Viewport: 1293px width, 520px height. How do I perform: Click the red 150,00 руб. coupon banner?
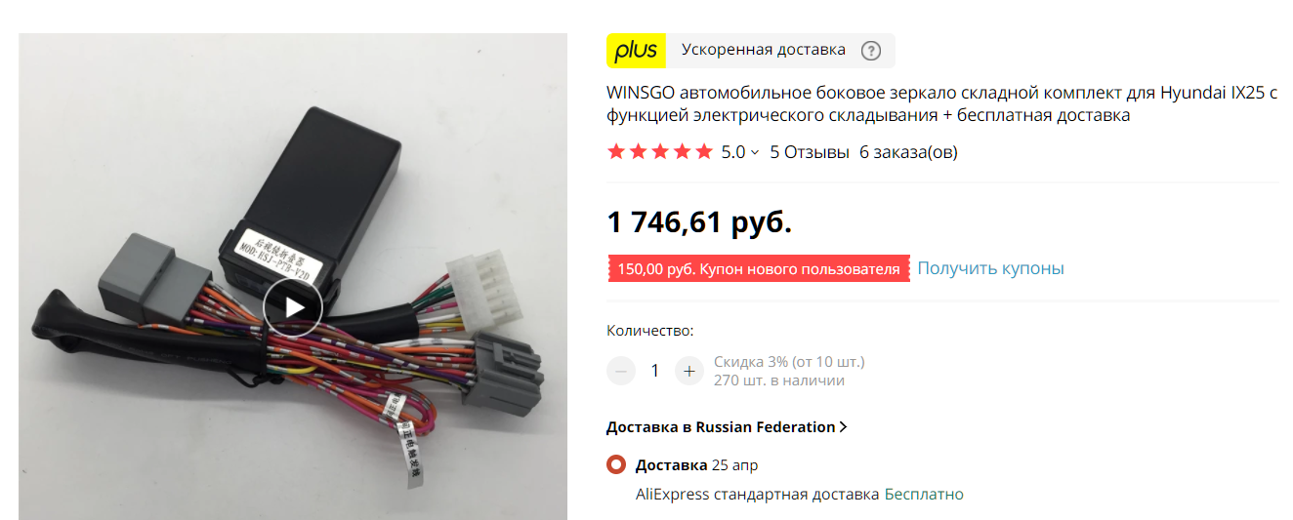758,269
